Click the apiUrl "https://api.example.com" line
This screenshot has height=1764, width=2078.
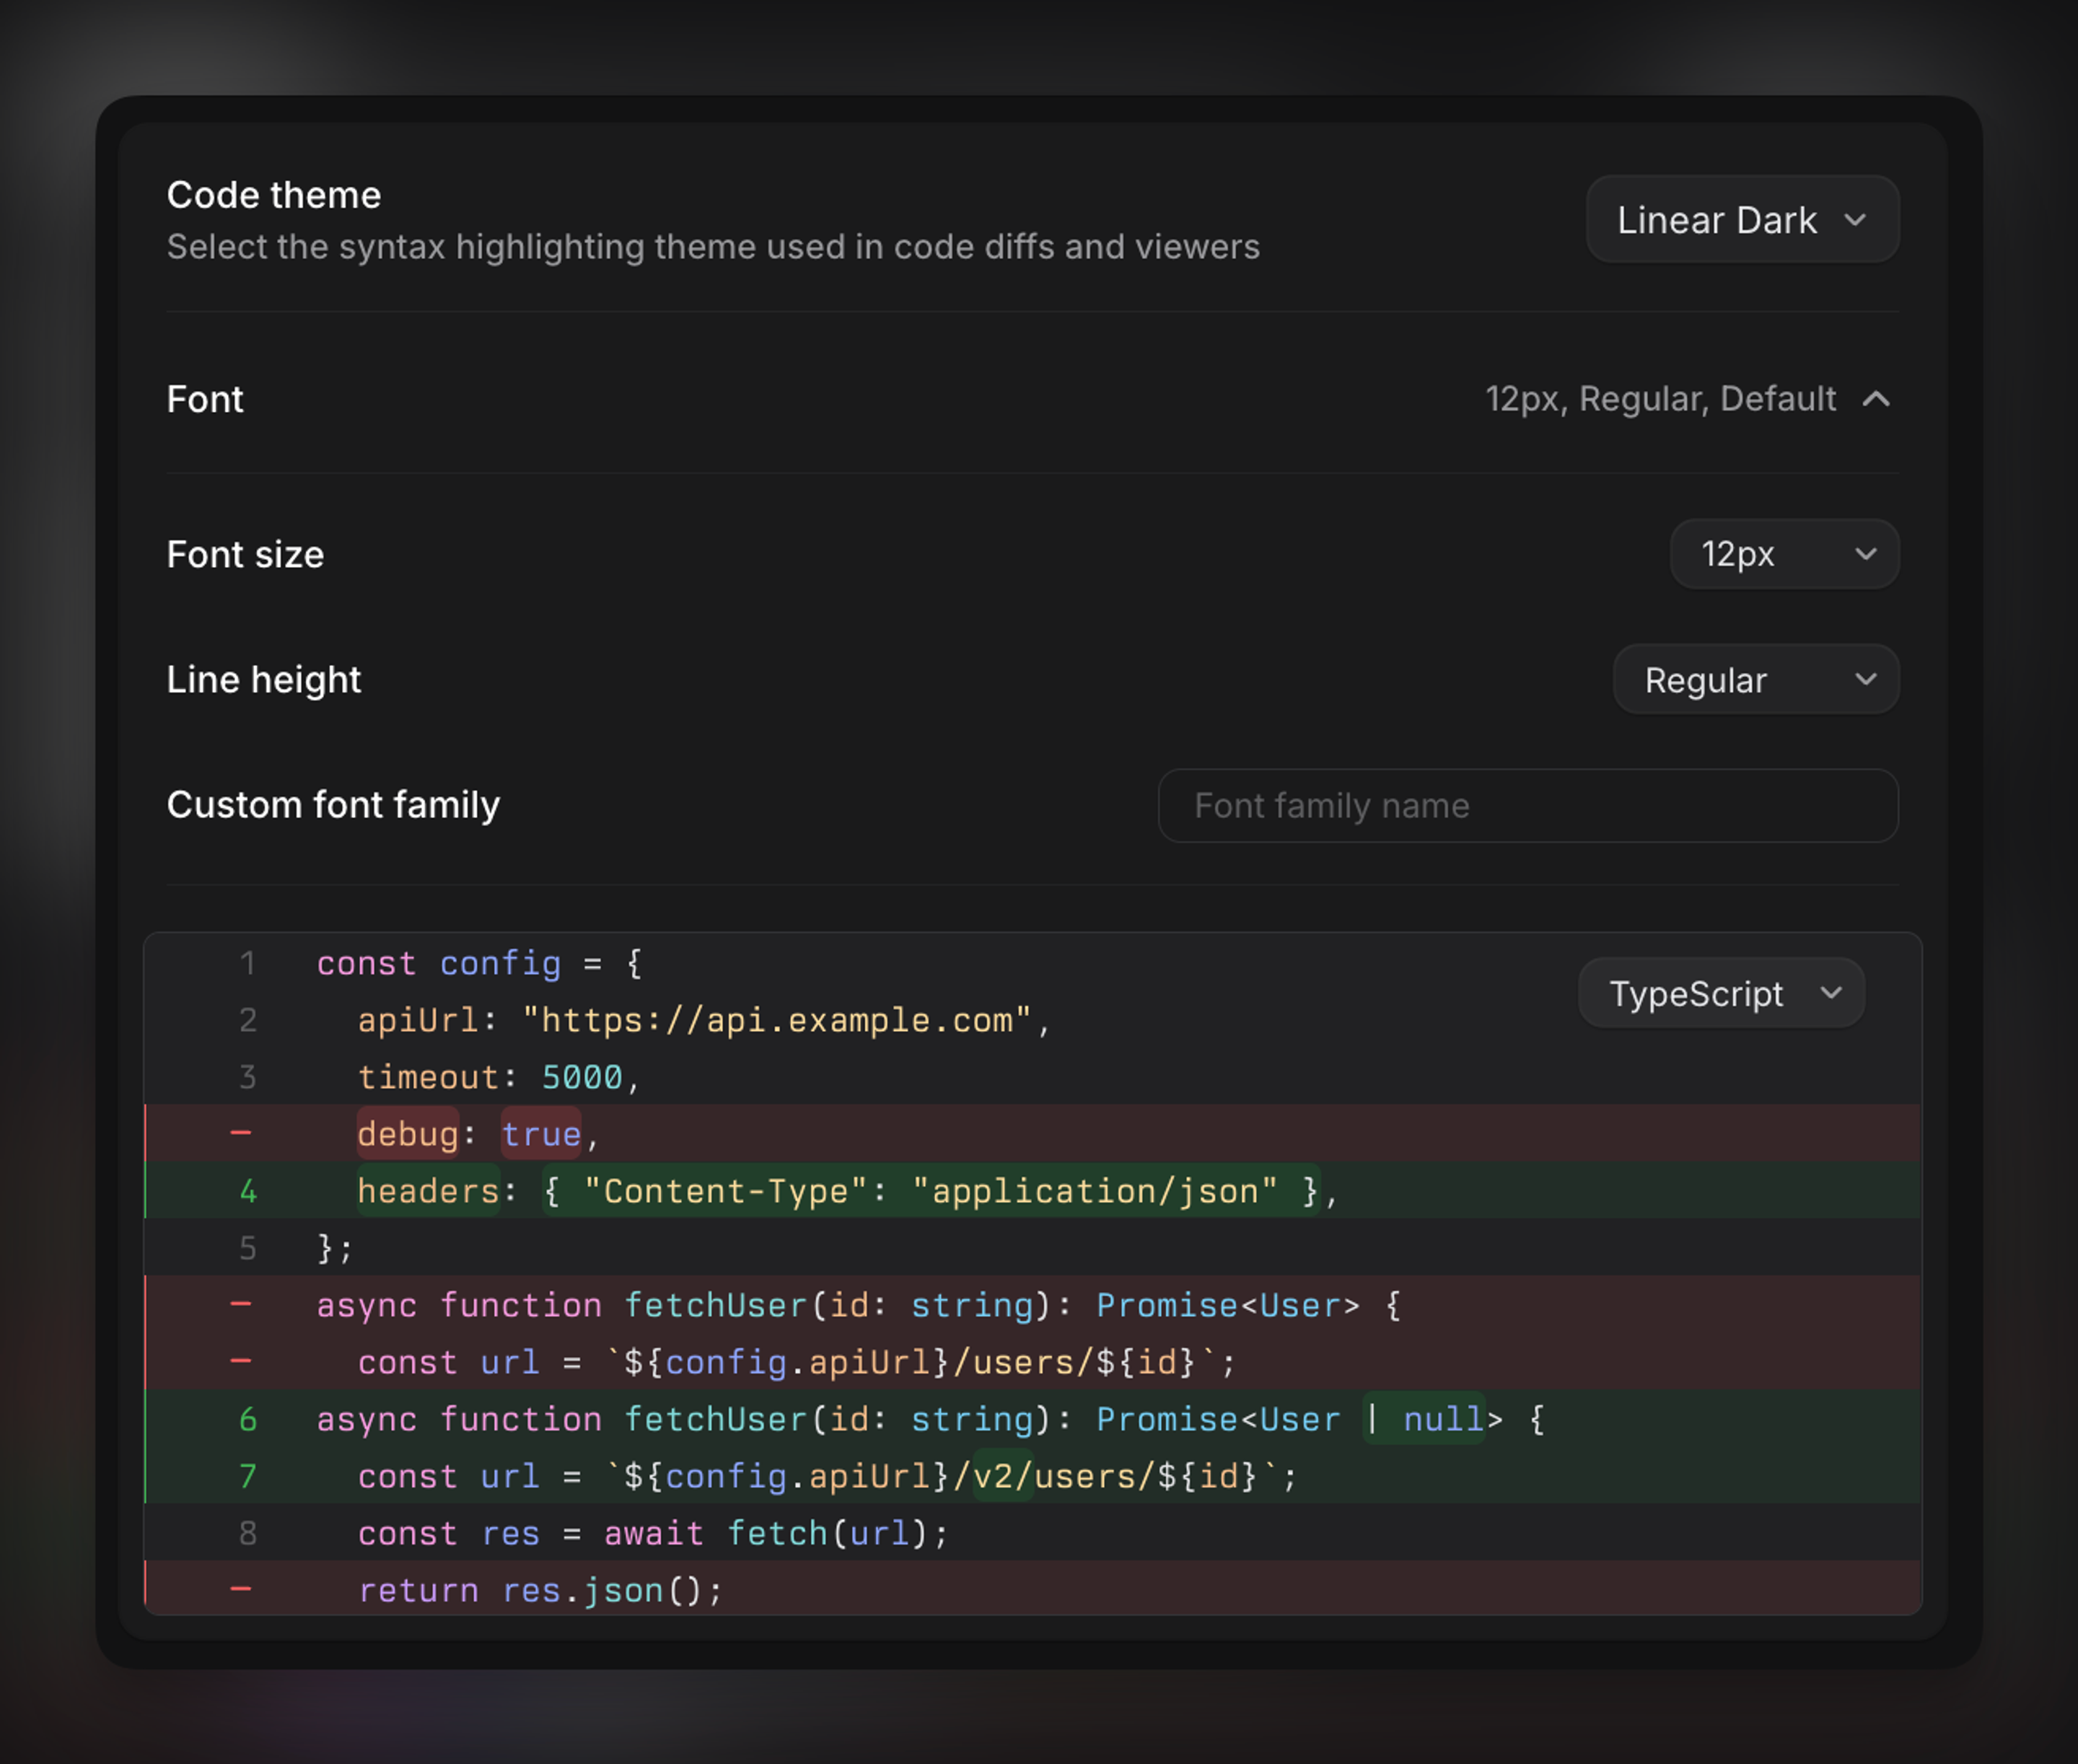coord(1032,1020)
